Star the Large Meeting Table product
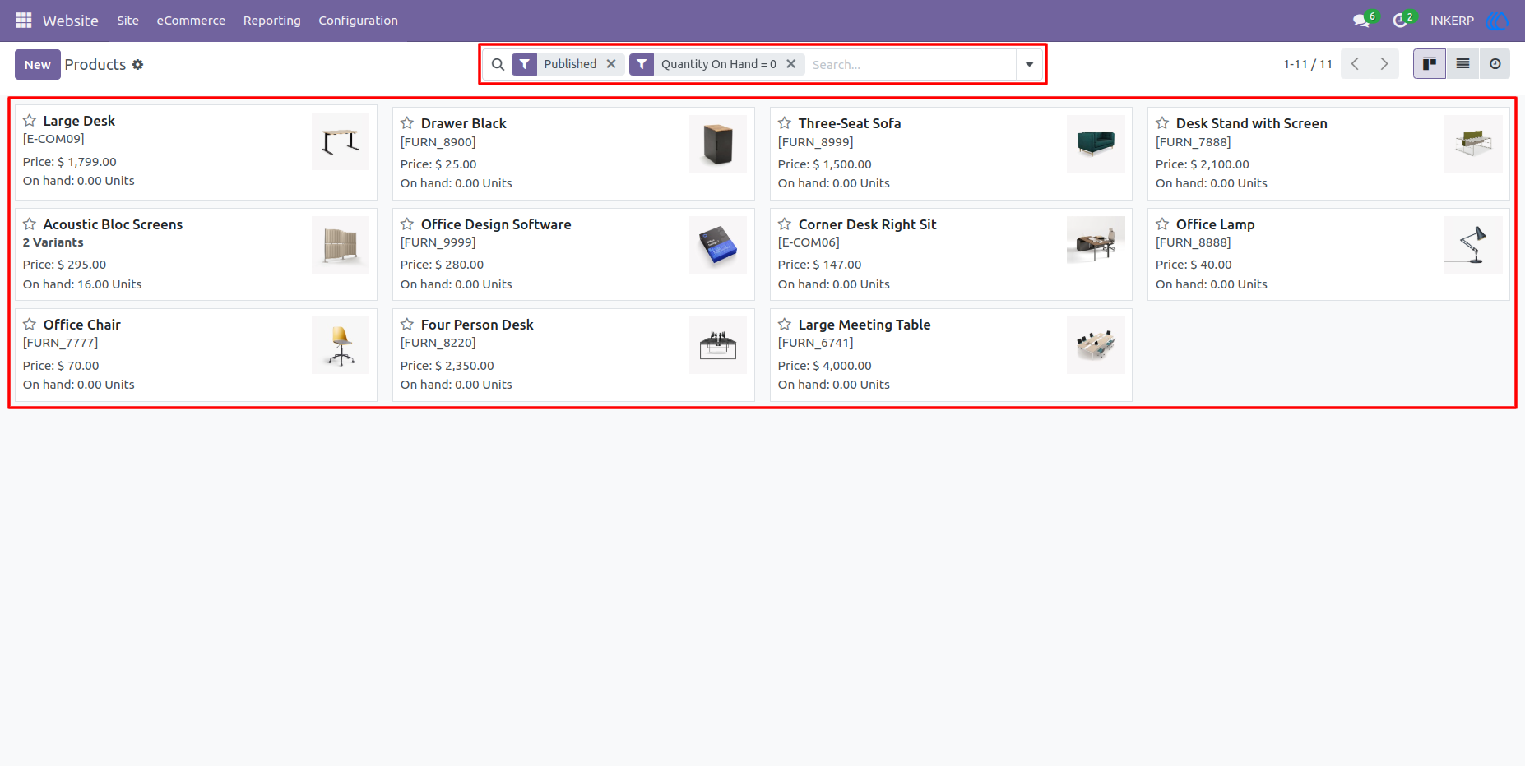Viewport: 1525px width, 766px height. 785,325
